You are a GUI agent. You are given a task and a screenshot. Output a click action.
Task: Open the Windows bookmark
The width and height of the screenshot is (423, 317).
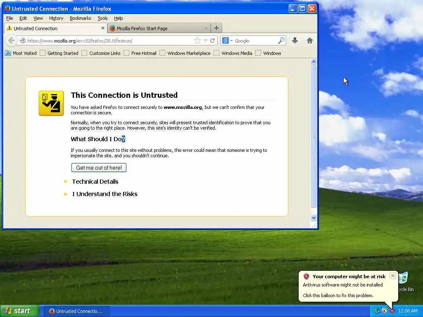coord(269,53)
